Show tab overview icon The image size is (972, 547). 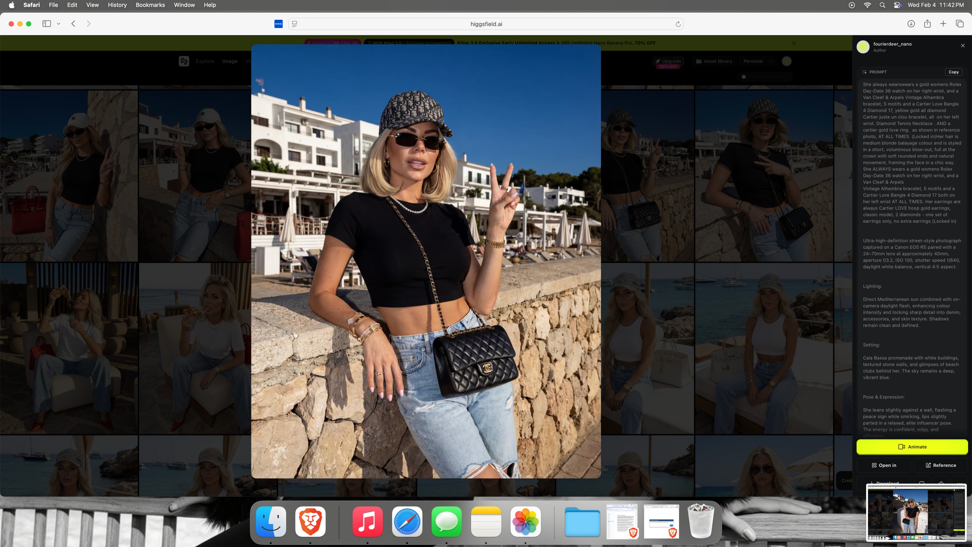click(x=960, y=24)
